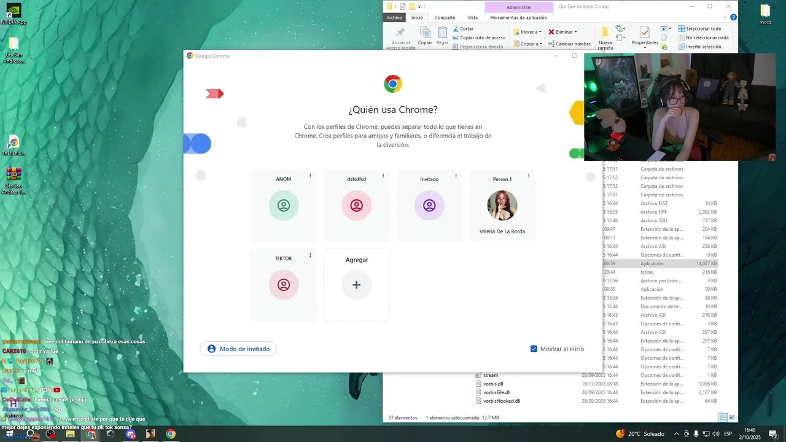Click Cortar in Explorer ribbon
786x442 pixels.
pyautogui.click(x=463, y=29)
